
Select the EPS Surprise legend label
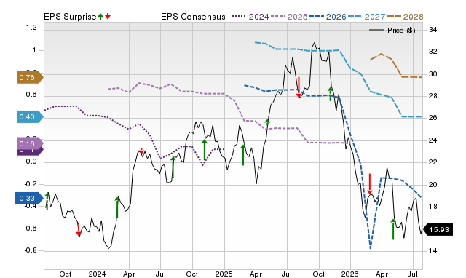point(70,17)
